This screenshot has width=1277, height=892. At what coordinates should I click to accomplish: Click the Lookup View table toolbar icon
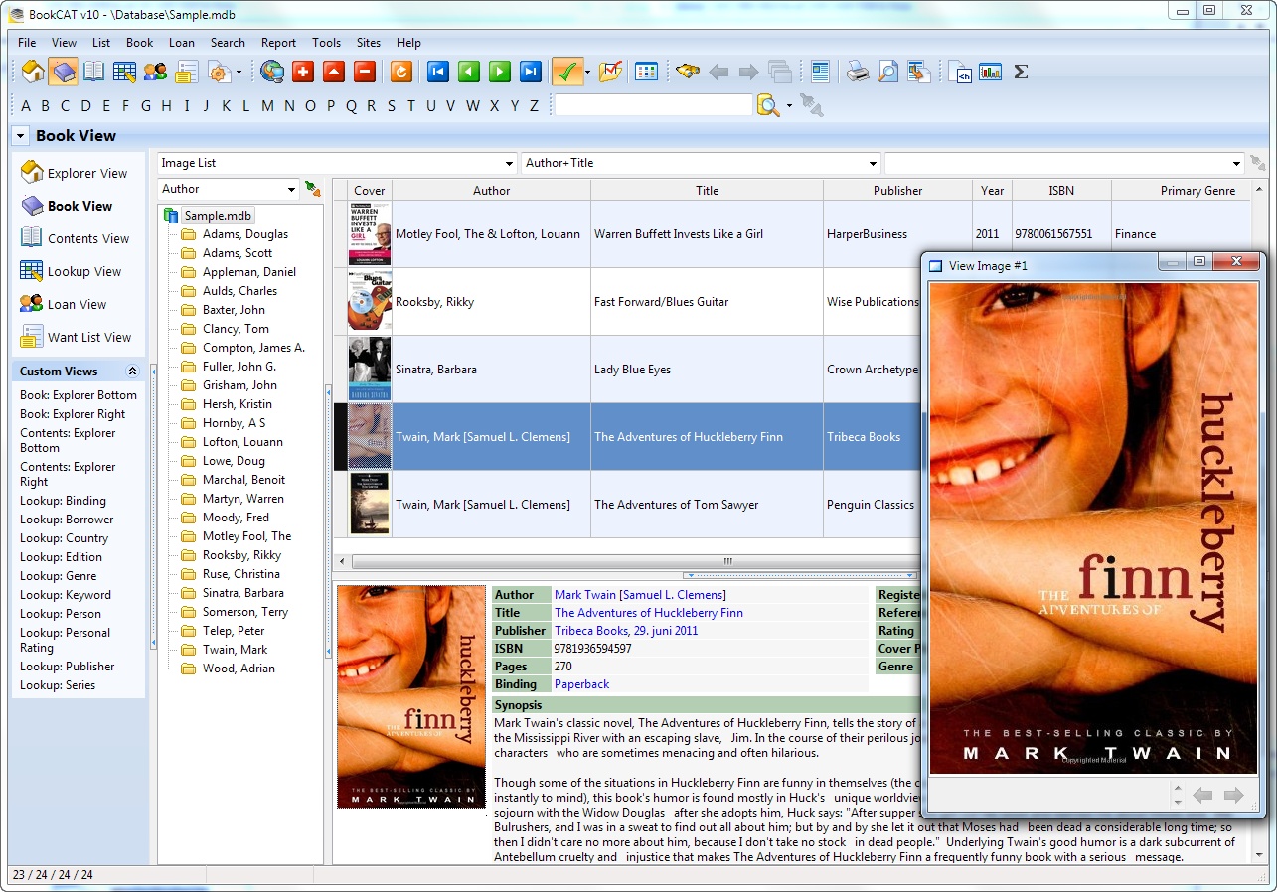tap(124, 72)
